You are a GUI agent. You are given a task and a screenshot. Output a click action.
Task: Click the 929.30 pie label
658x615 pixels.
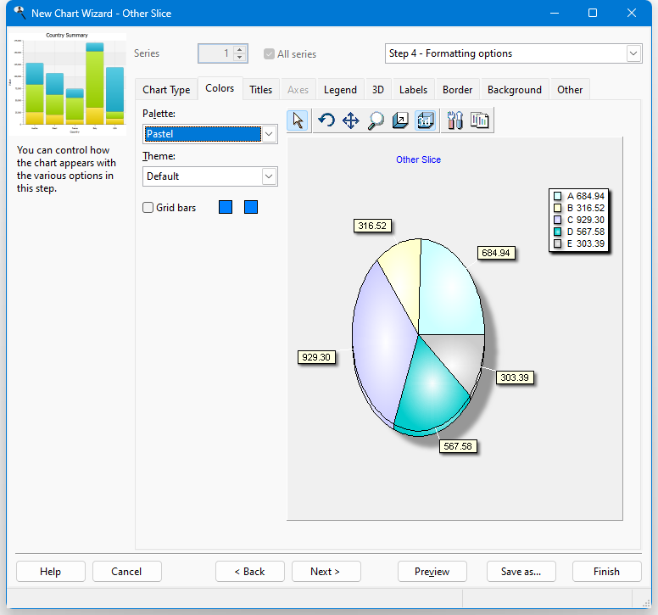click(316, 357)
